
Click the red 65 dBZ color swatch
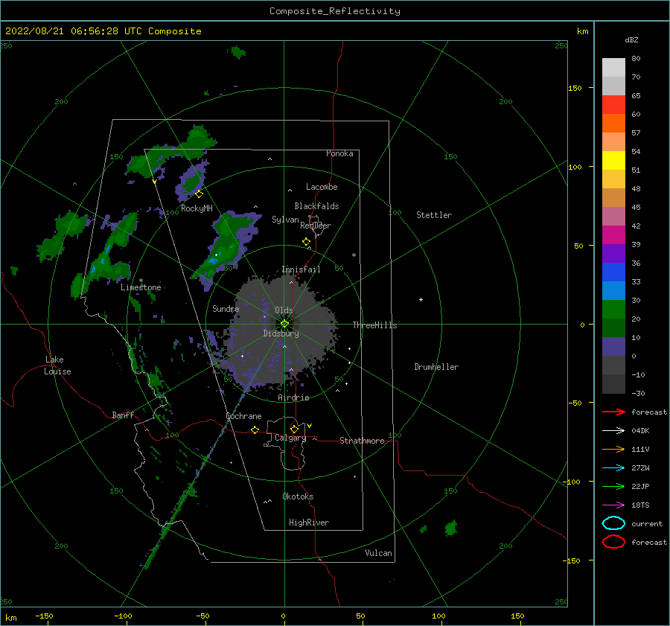pos(613,105)
